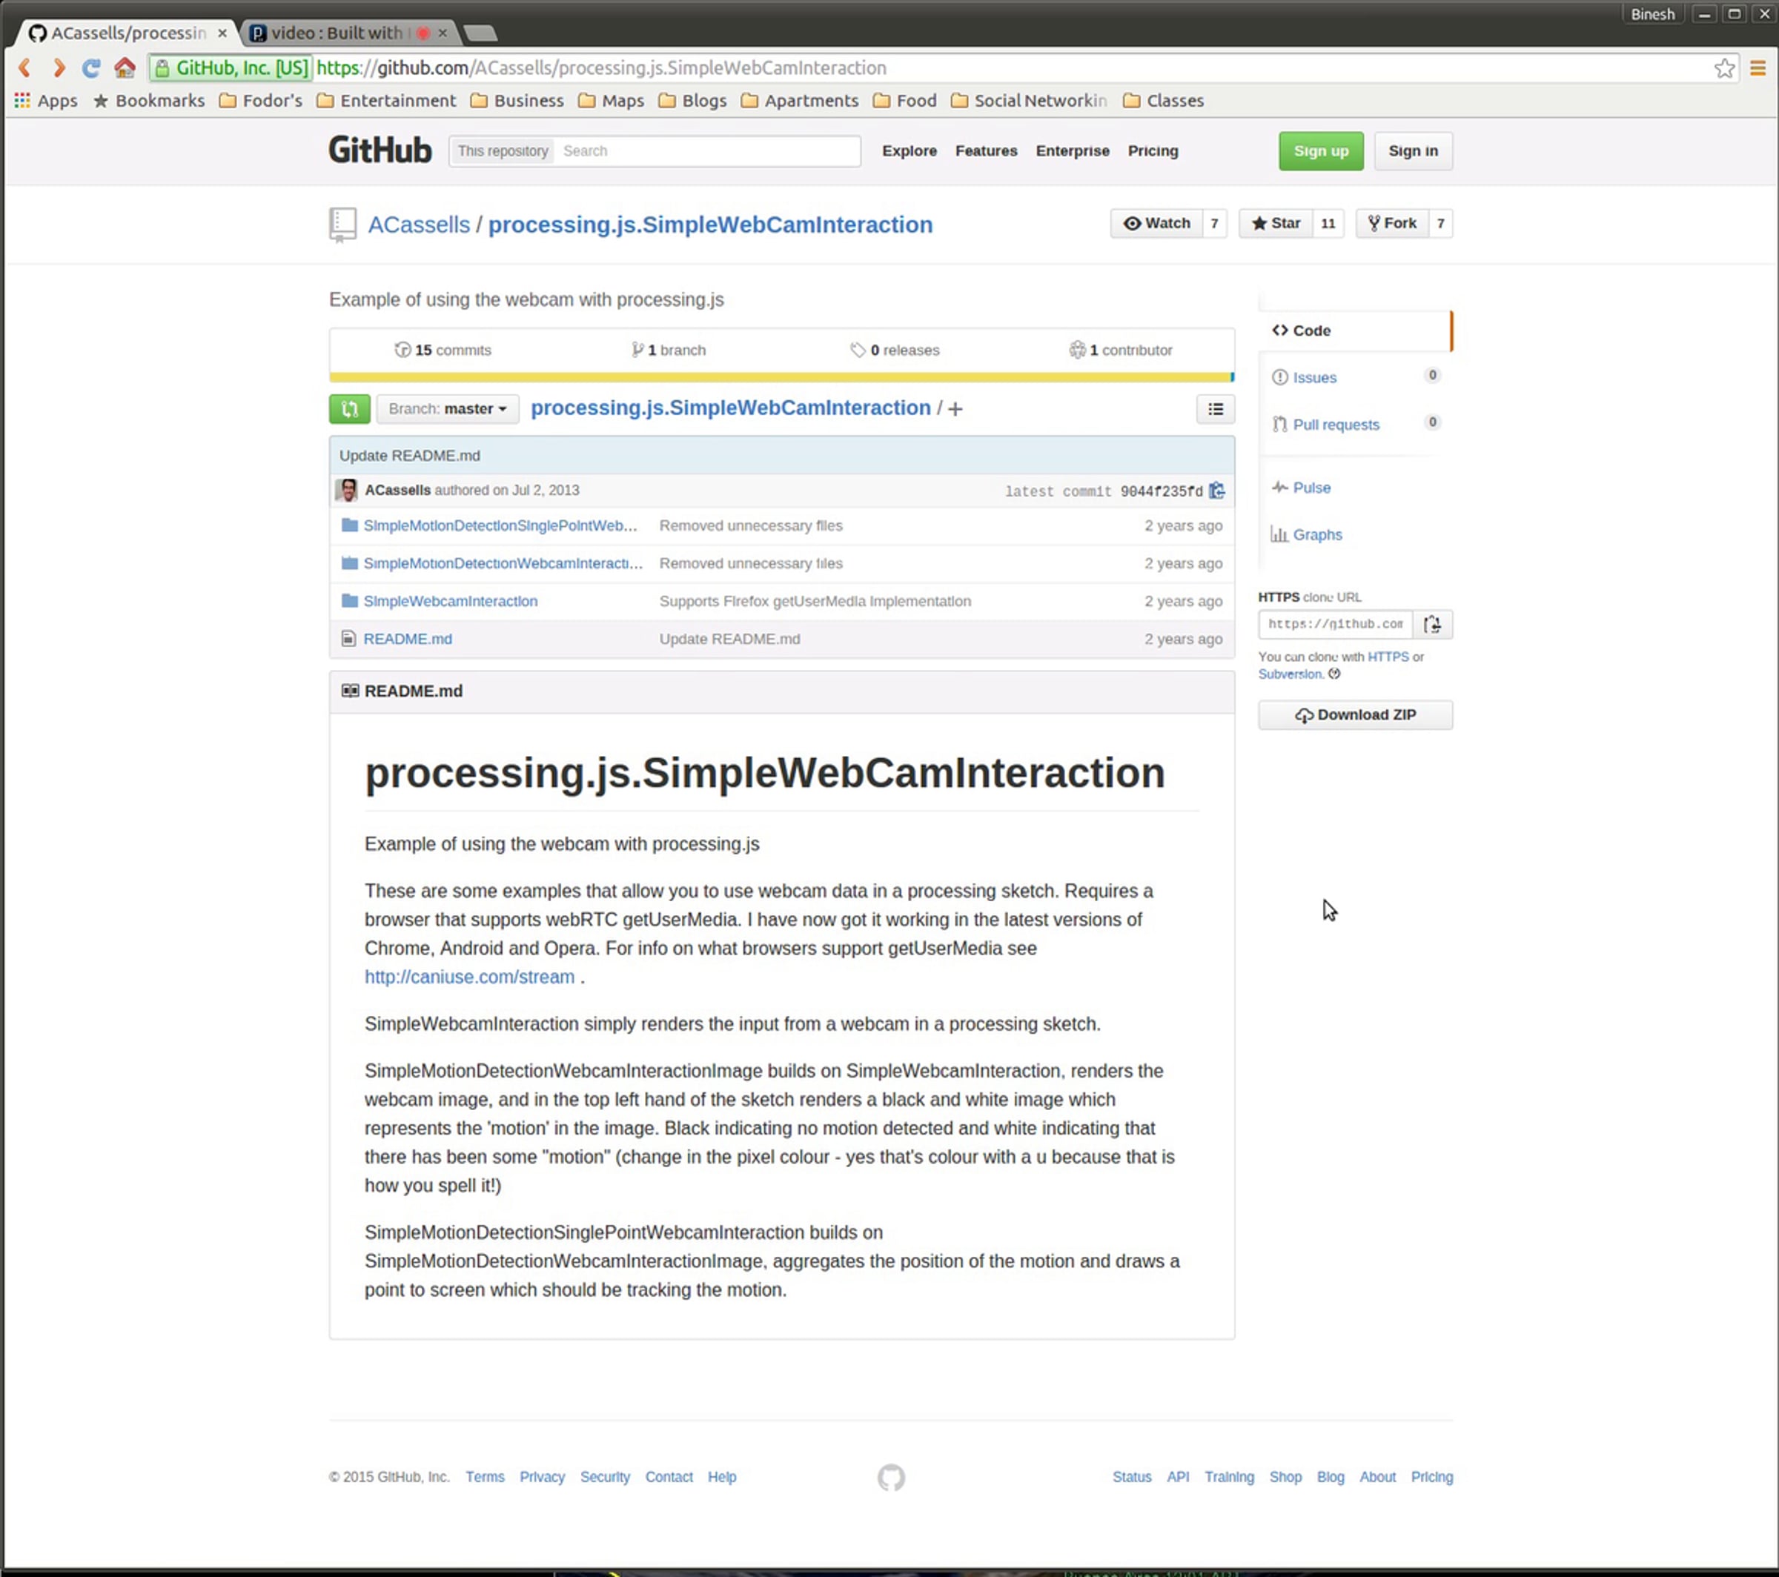Open the Issues tab in the sidebar
Viewport: 1779px width, 1577px height.
(x=1314, y=378)
